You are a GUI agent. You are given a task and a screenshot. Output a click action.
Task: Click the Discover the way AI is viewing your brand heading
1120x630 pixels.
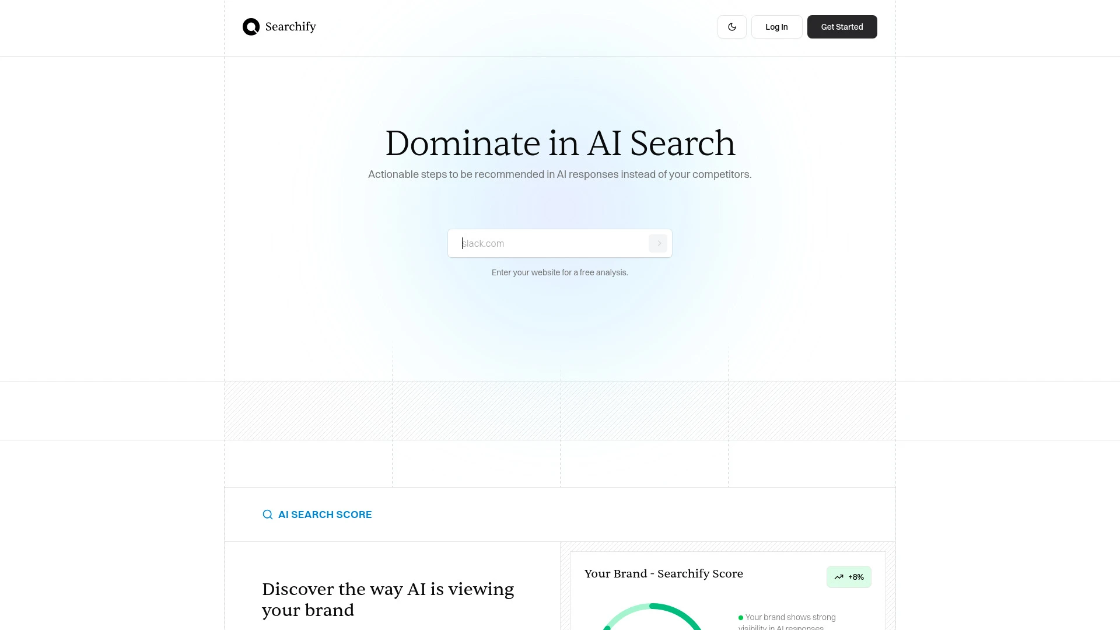(388, 600)
